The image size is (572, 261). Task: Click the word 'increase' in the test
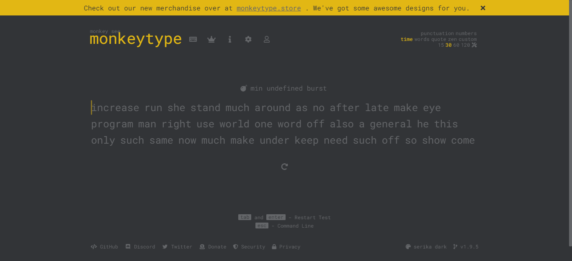pos(115,108)
